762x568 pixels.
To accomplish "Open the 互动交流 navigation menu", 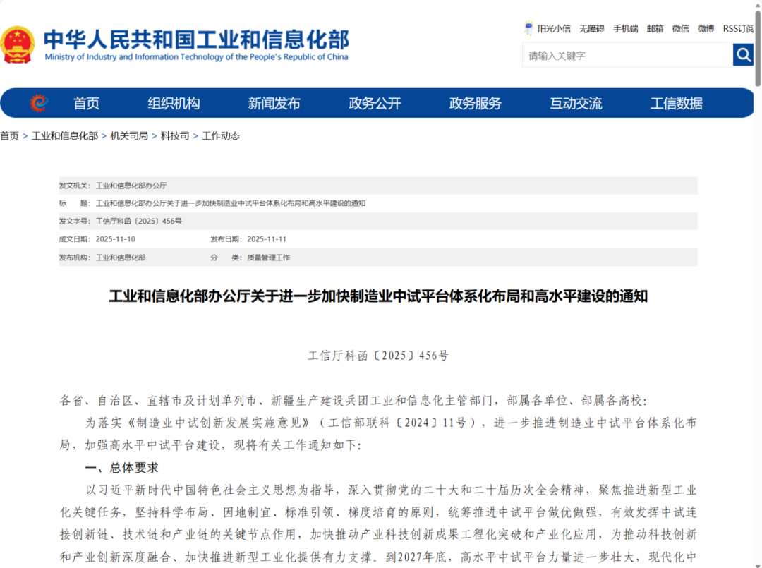I will coord(576,103).
